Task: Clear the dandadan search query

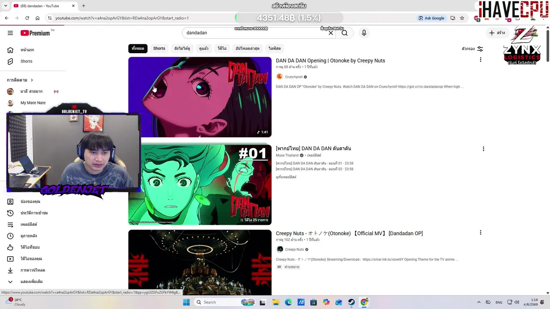Action: coord(331,33)
